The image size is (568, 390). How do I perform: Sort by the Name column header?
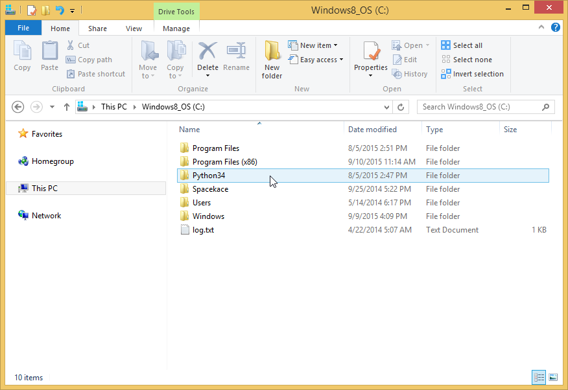259,129
